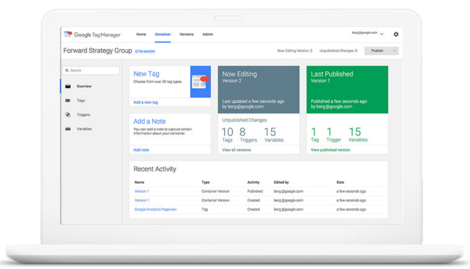Click the Add a new tag link
470x269 pixels.
click(146, 102)
